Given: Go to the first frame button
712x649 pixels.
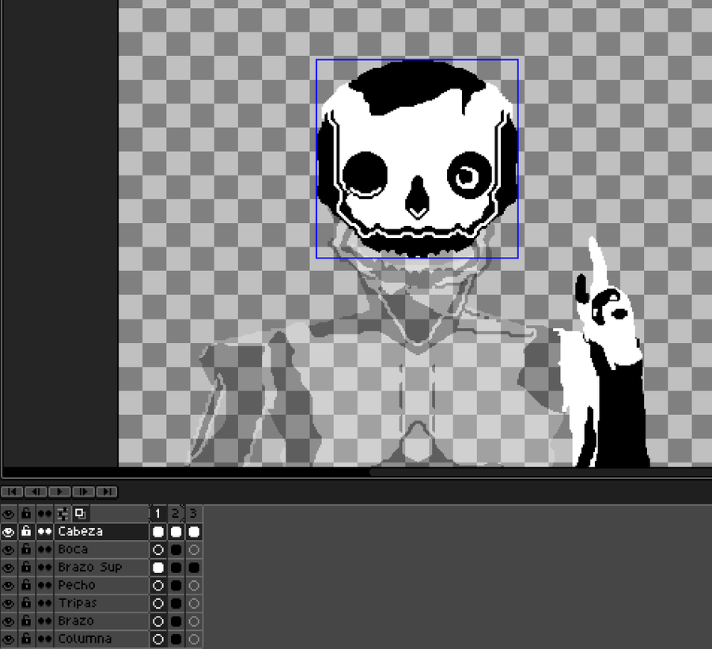Looking at the screenshot, I should (x=12, y=492).
